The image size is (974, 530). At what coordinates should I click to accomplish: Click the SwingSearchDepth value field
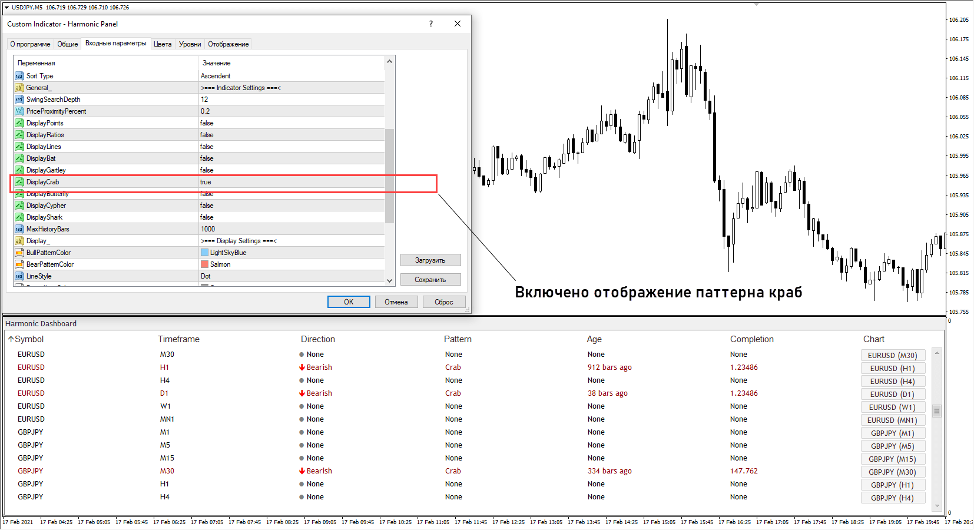tap(291, 100)
